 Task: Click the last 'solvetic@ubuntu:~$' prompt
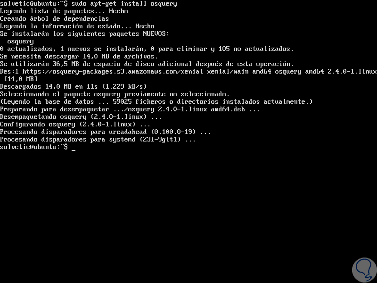click(34, 147)
